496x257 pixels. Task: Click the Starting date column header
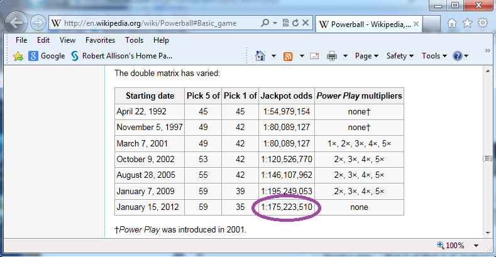coord(150,96)
